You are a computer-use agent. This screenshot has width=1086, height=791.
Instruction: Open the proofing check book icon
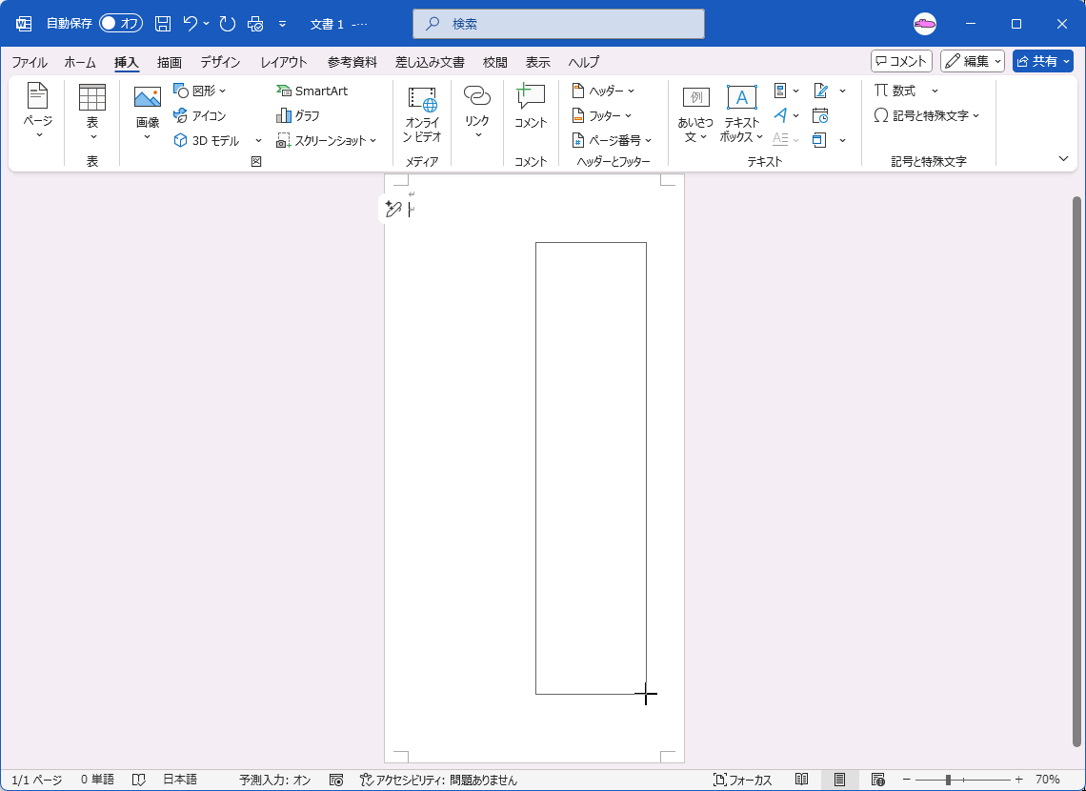pos(138,780)
